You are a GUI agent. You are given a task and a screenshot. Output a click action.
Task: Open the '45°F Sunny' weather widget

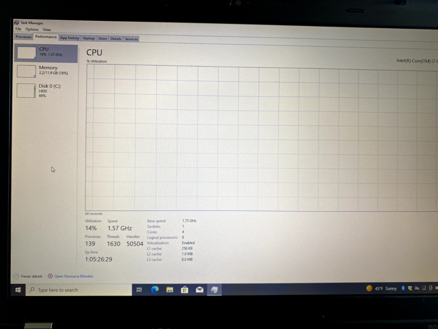click(x=382, y=288)
